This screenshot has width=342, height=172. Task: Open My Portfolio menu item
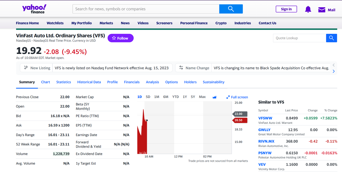(81, 23)
